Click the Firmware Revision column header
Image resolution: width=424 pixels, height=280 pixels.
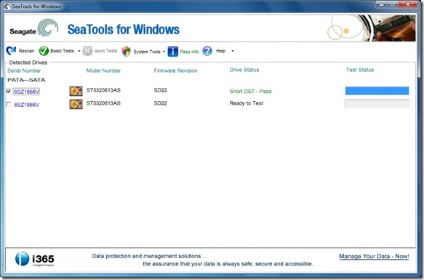(175, 71)
